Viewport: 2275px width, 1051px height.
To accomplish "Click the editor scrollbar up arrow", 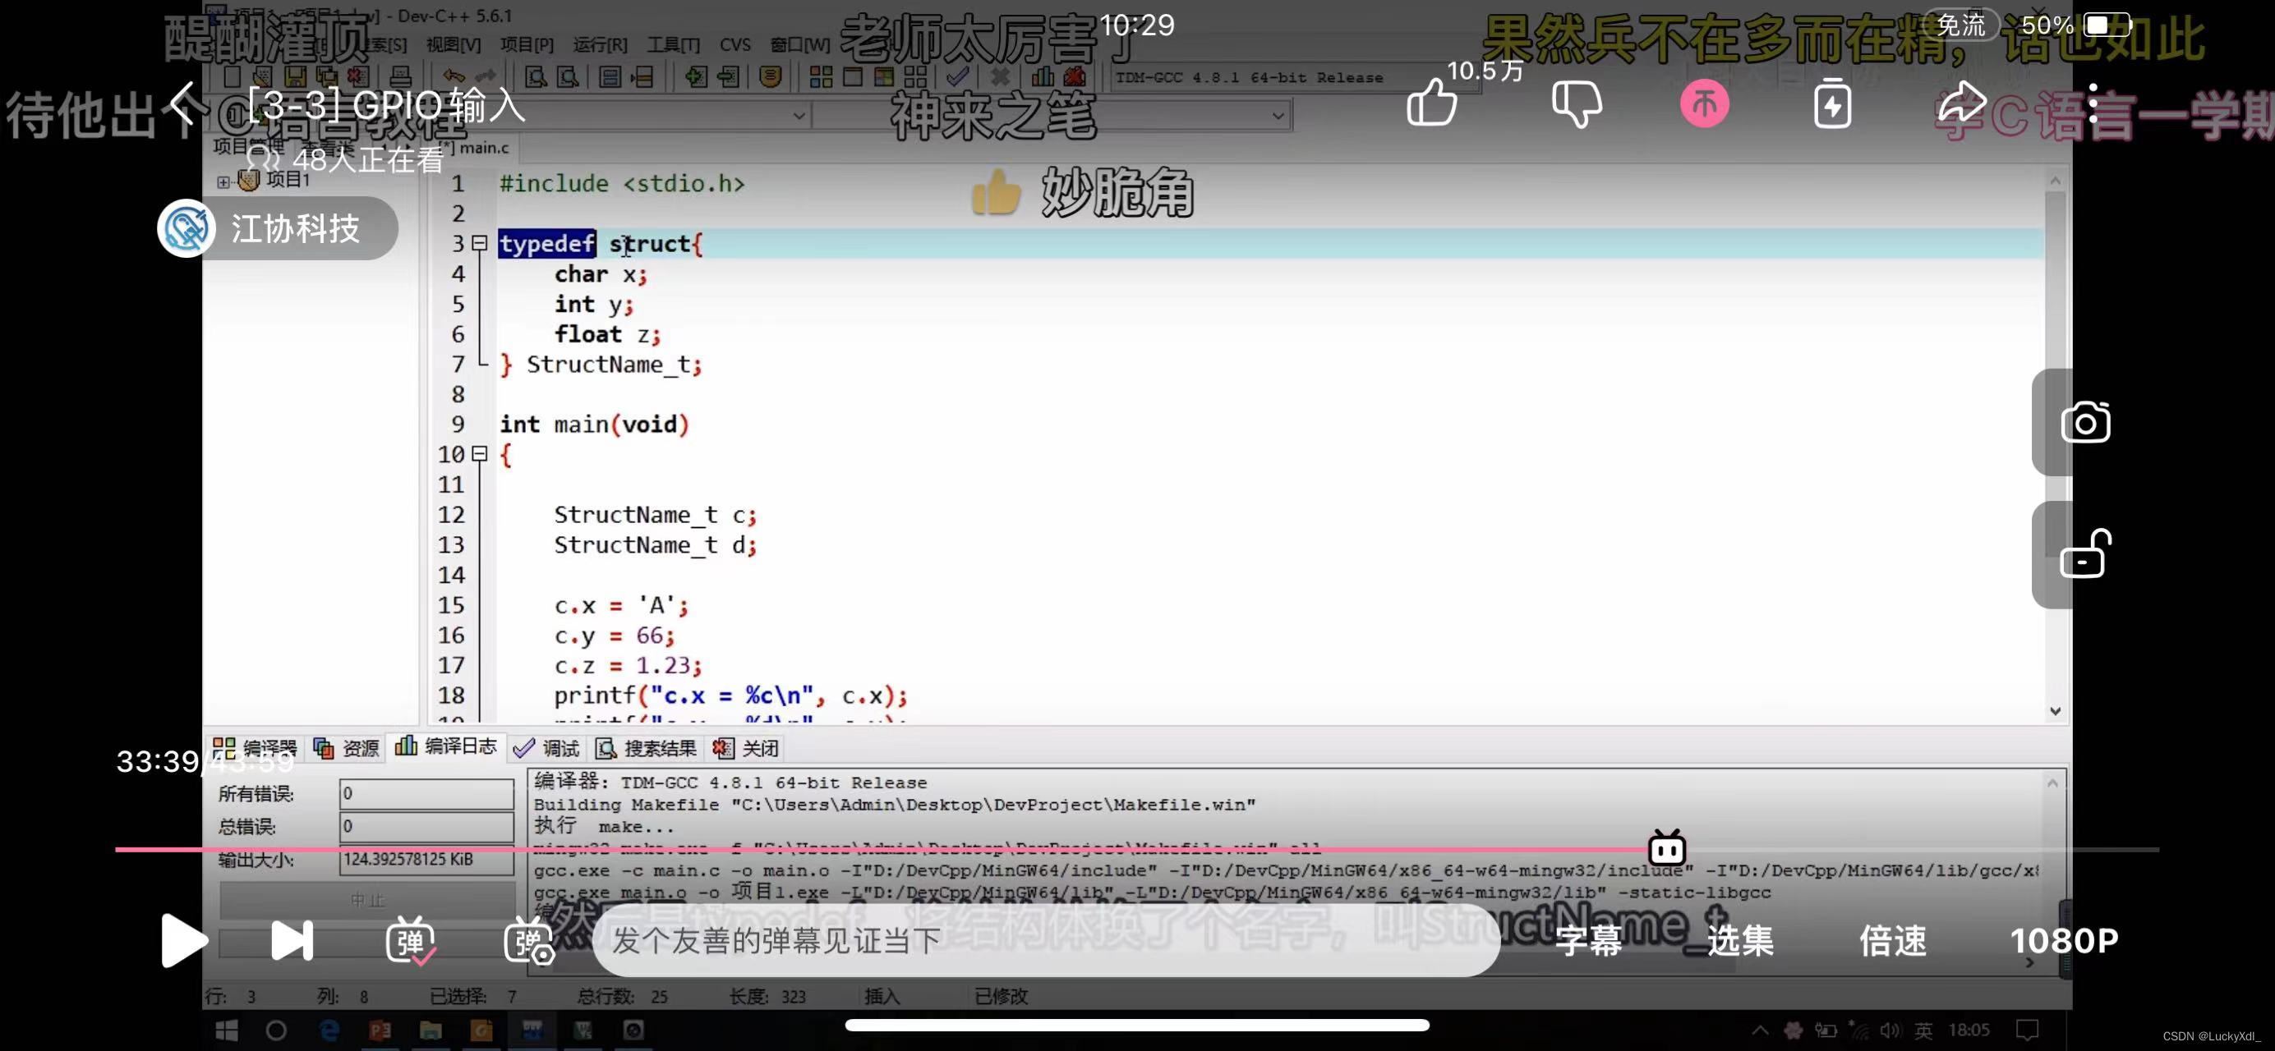I will [2055, 181].
